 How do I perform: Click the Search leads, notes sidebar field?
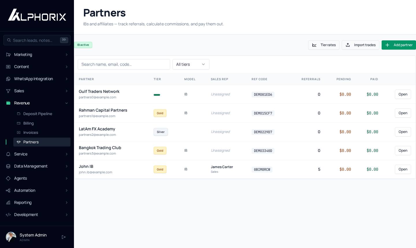point(37,40)
